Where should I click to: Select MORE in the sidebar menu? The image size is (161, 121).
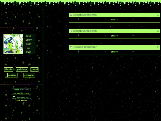[x=29, y=44]
